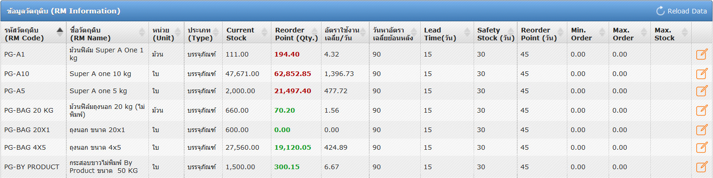Open edit icon for PG-A10 row

click(702, 74)
